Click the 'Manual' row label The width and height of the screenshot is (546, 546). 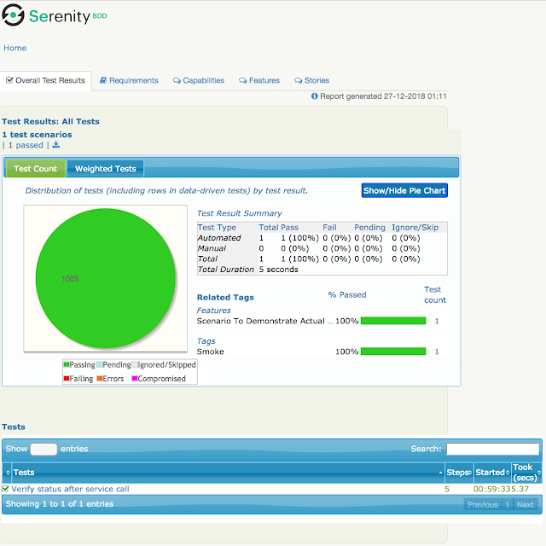click(x=212, y=248)
